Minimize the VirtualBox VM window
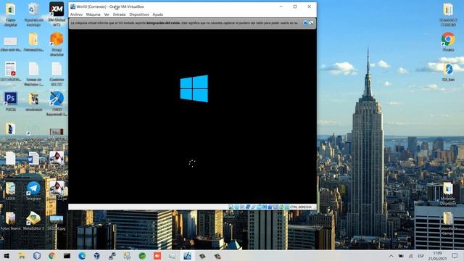464x261 pixels. [x=281, y=7]
